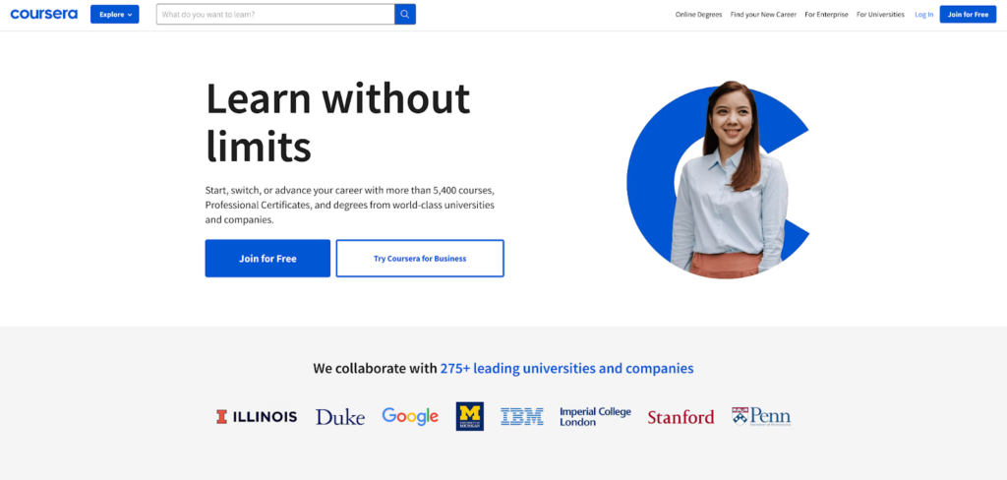Click the Imperial College London logo

595,416
